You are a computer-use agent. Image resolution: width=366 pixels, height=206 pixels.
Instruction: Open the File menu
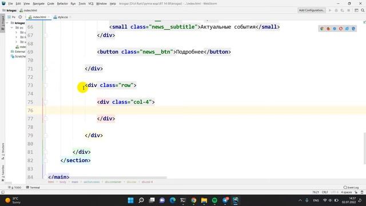coord(10,3)
